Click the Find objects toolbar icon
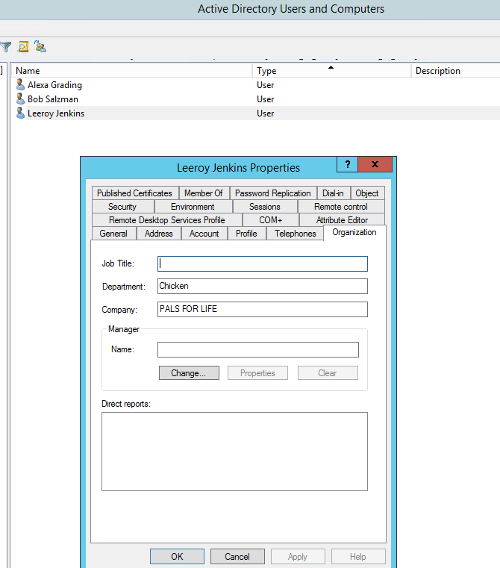The width and height of the screenshot is (500, 568). tap(23, 46)
